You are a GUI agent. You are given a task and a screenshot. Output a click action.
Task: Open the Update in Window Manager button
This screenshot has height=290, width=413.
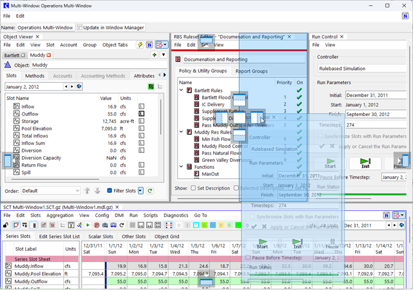111,28
